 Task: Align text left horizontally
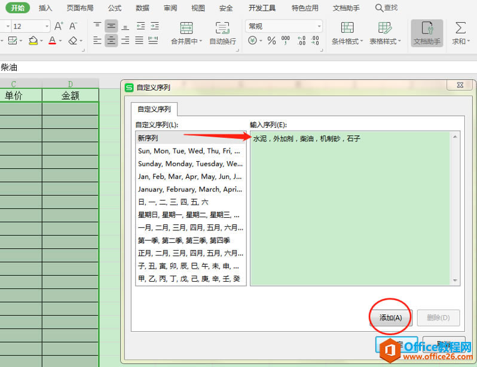(x=97, y=40)
